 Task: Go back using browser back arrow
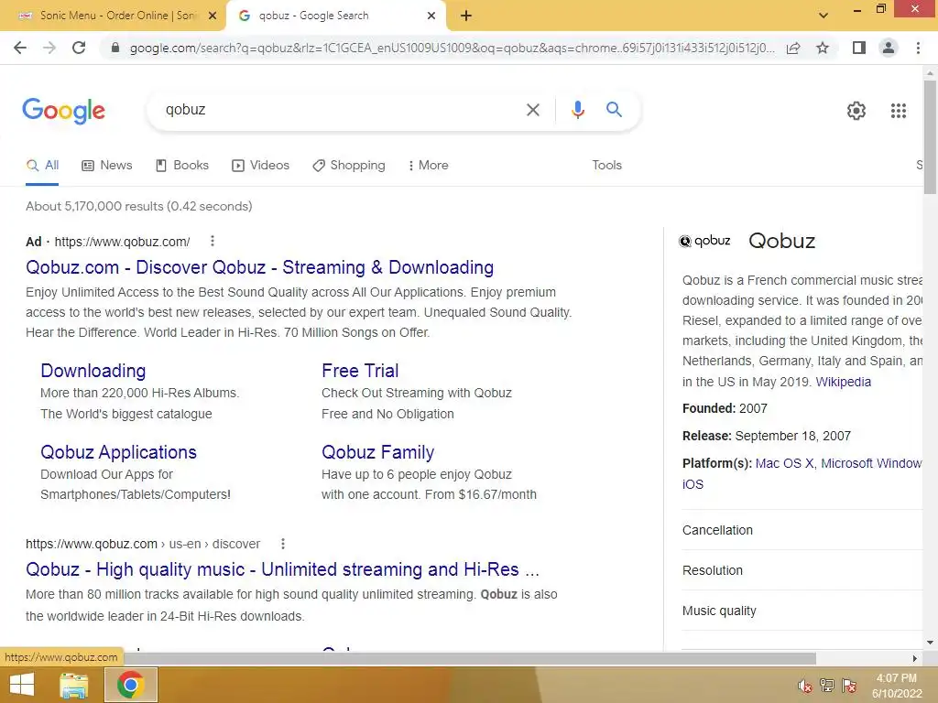(20, 48)
